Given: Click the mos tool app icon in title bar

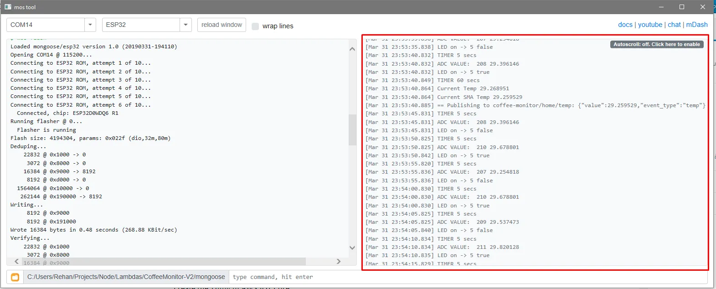Looking at the screenshot, I should pos(8,7).
